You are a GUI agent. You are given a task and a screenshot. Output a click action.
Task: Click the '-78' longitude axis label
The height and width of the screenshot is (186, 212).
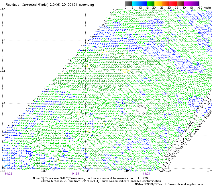coord(168,171)
